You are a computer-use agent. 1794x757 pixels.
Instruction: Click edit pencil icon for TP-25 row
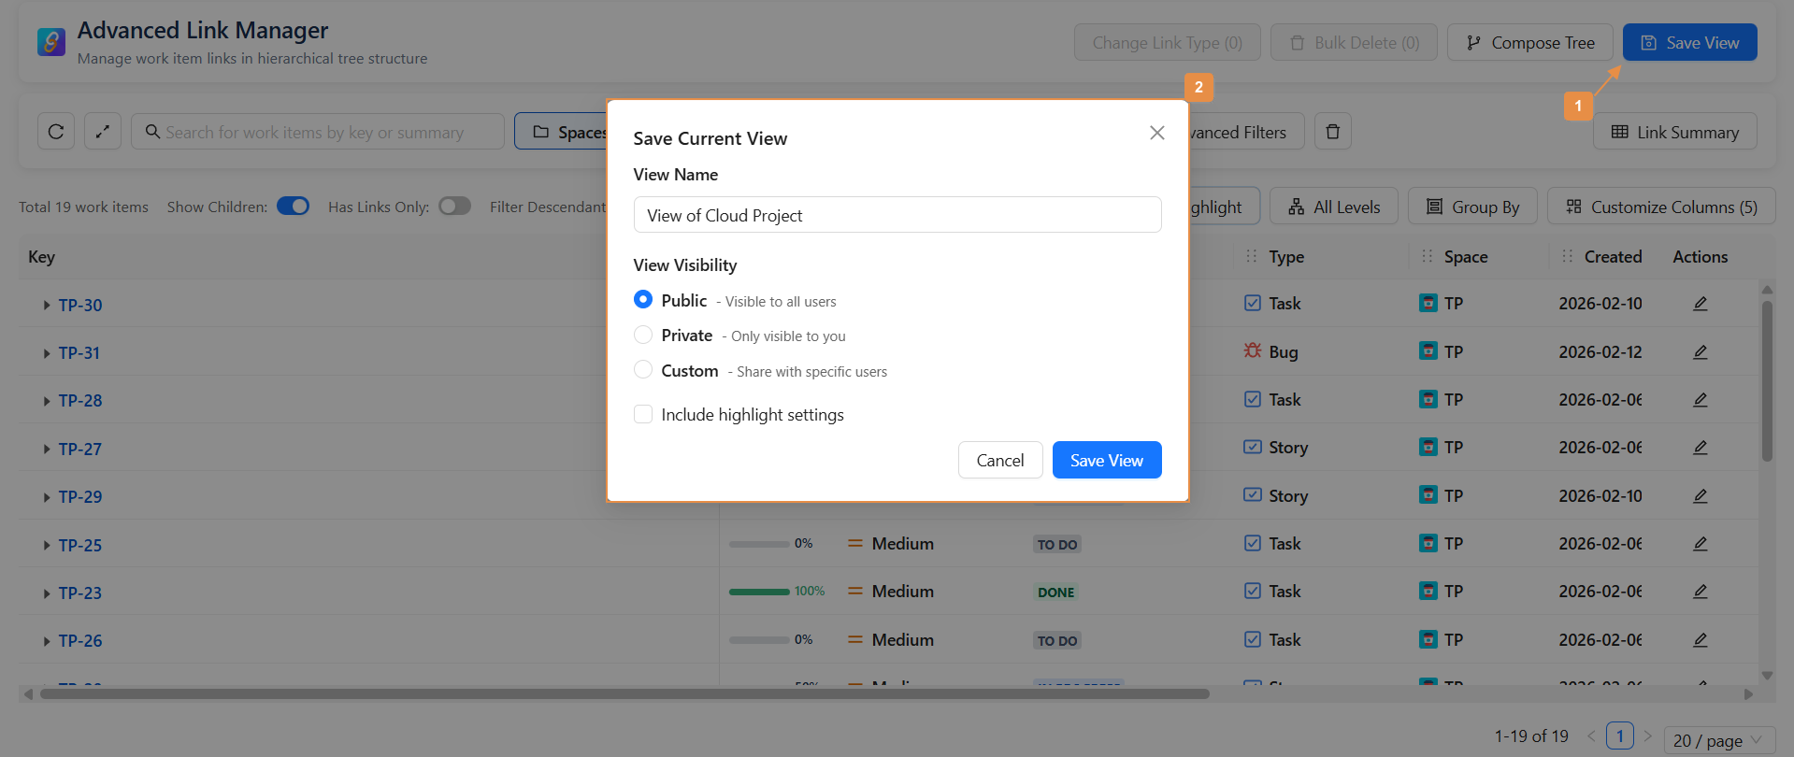(x=1701, y=544)
